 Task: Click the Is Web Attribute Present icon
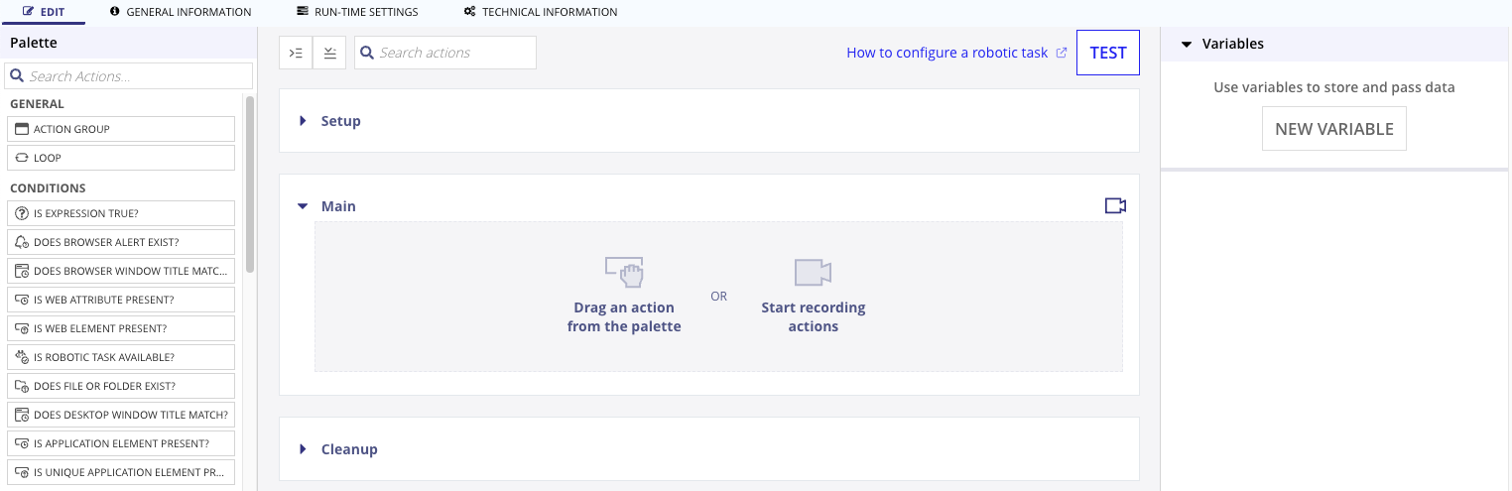click(22, 300)
